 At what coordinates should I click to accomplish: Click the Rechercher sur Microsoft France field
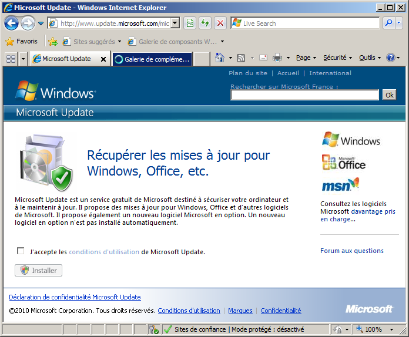(304, 95)
